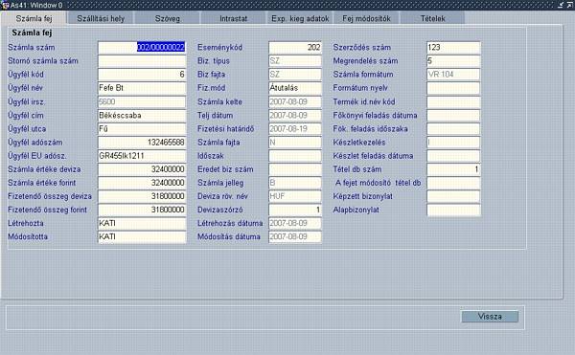Image resolution: width=575 pixels, height=355 pixels.
Task: Select the Létrehozás dátuma field
Action: pyautogui.click(x=295, y=223)
